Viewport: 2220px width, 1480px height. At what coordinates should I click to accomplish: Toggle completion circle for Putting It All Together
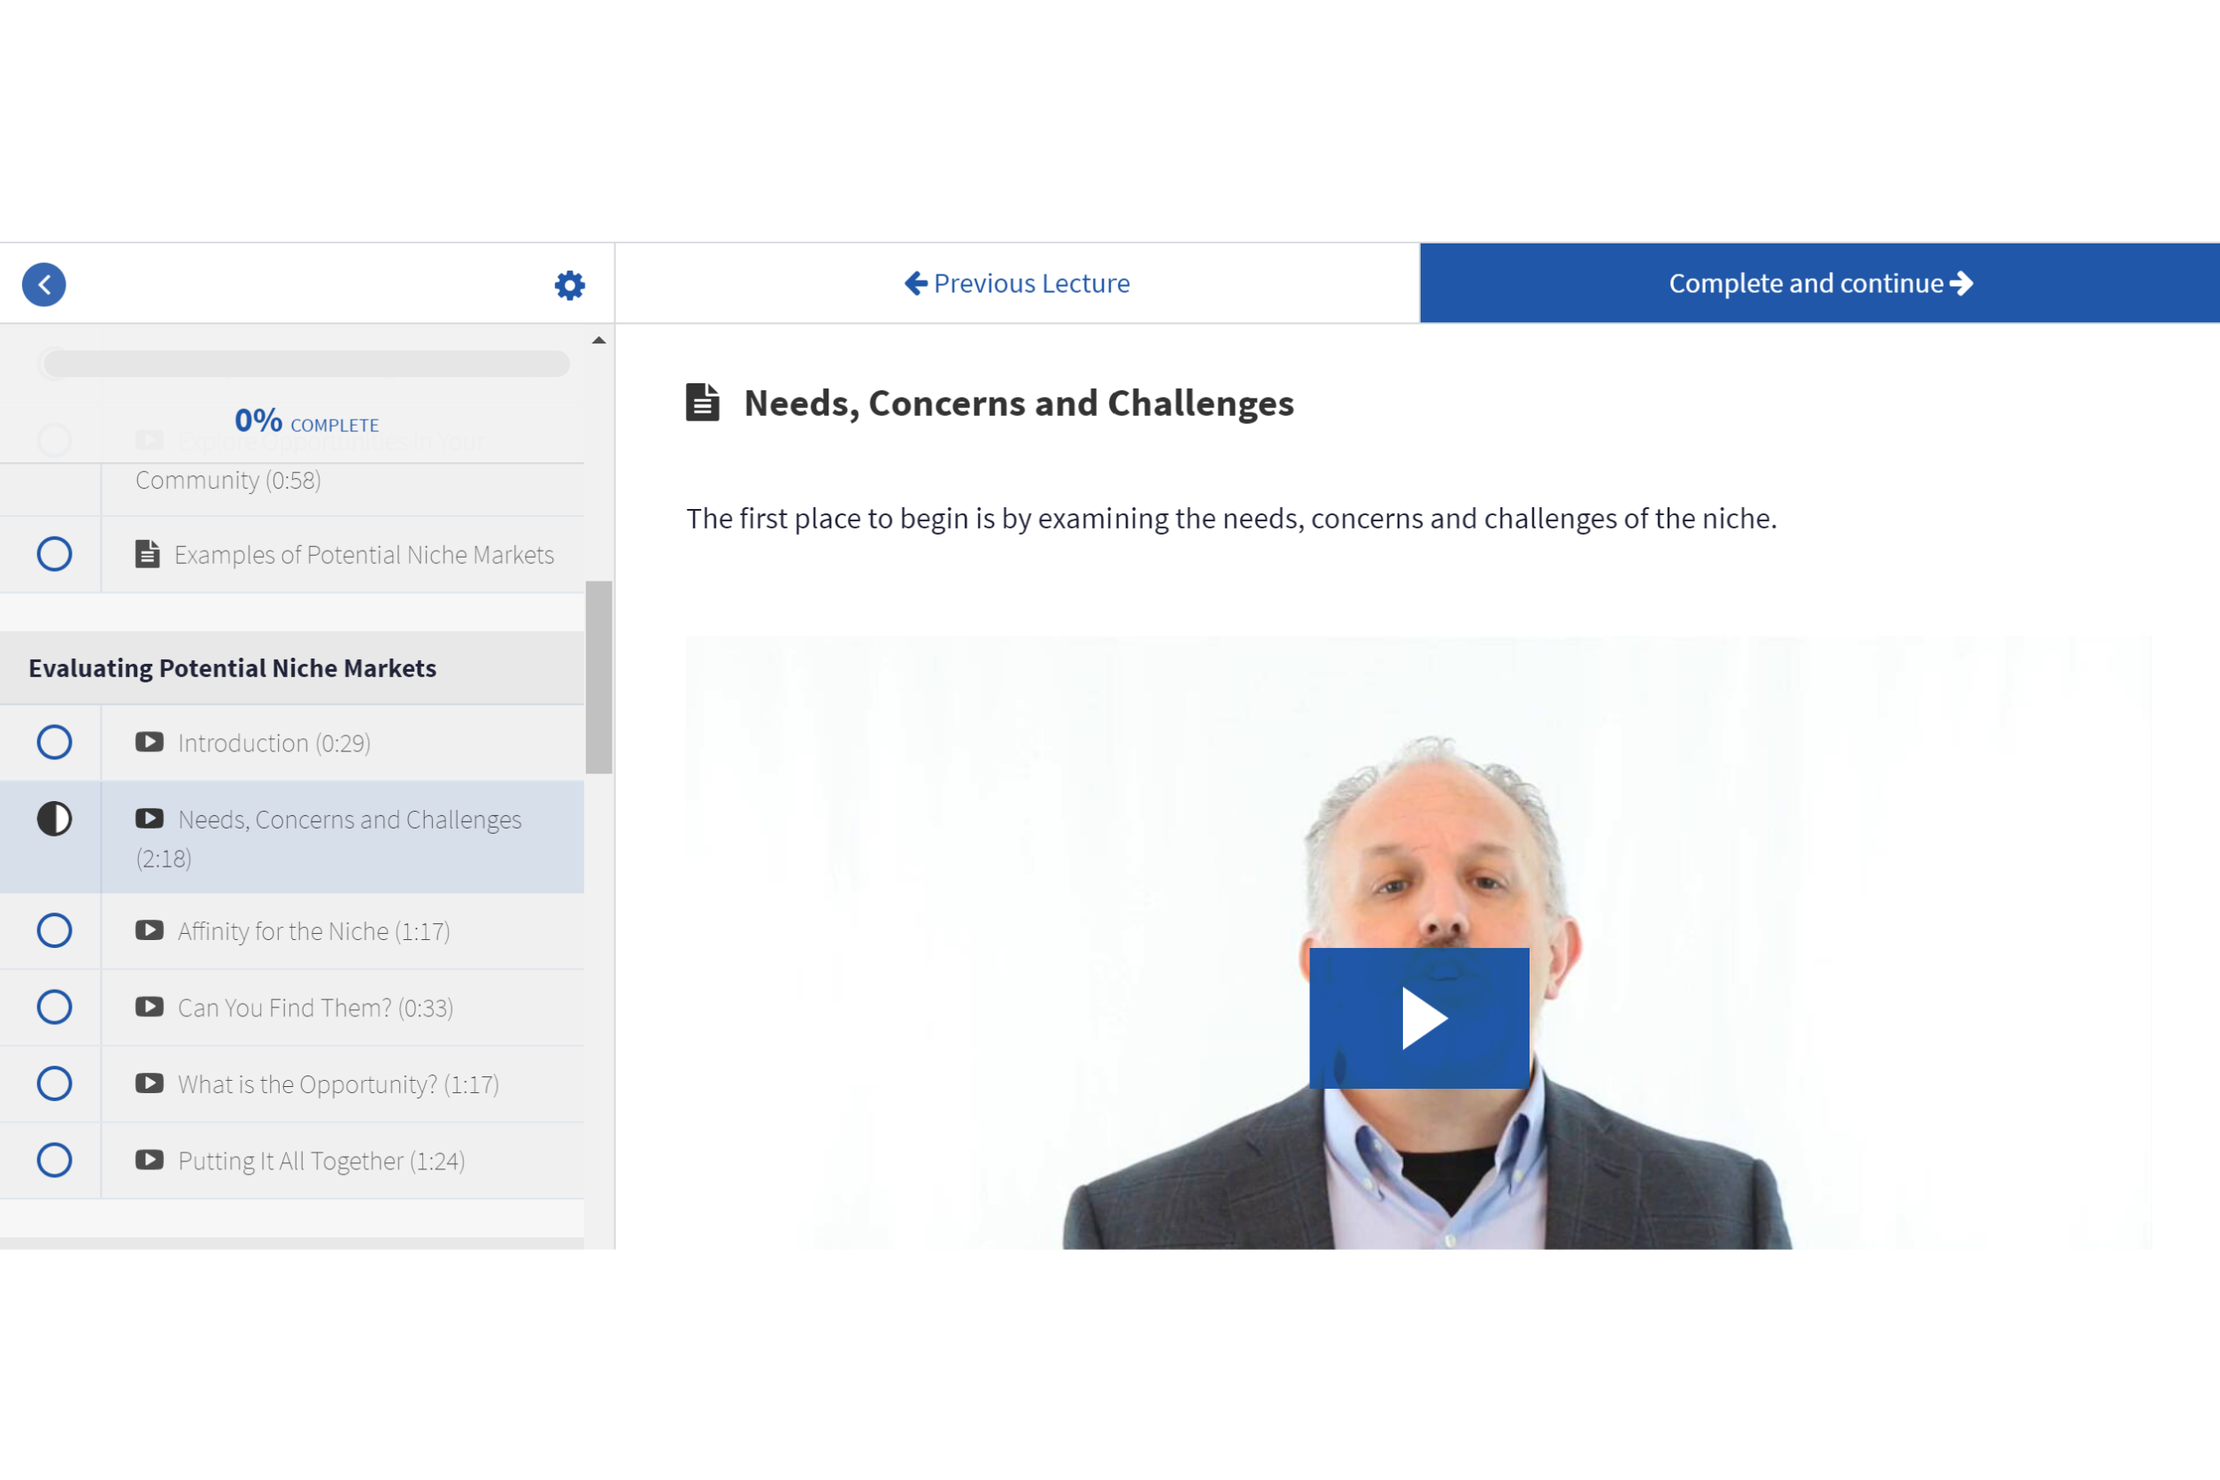coord(55,1160)
